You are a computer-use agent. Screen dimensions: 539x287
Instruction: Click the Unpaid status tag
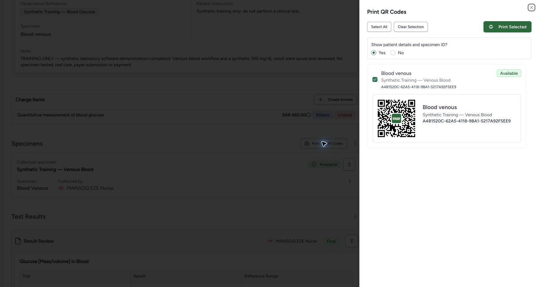[345, 115]
